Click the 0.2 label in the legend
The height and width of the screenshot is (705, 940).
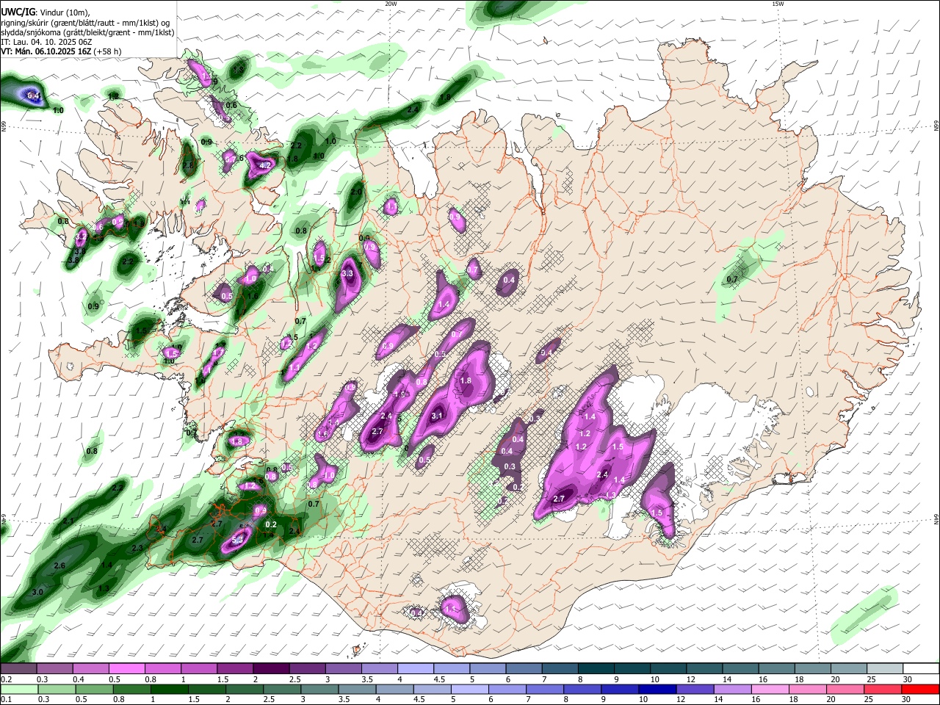click(x=7, y=679)
